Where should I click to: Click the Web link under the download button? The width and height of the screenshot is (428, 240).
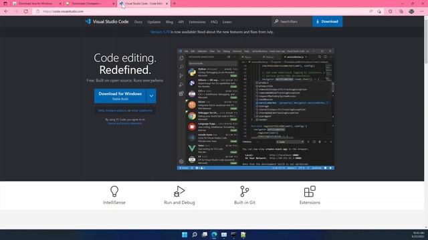[101, 111]
